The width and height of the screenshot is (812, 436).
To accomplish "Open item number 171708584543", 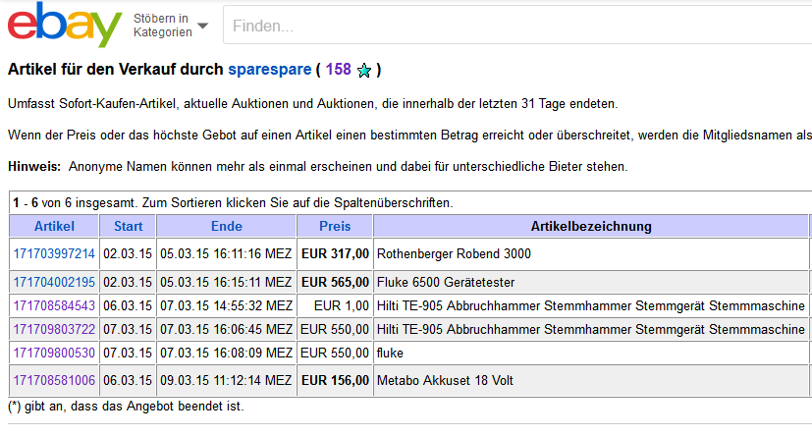I will [x=54, y=306].
